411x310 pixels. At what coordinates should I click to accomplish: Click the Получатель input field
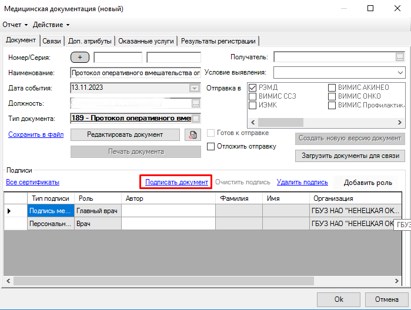click(335, 57)
